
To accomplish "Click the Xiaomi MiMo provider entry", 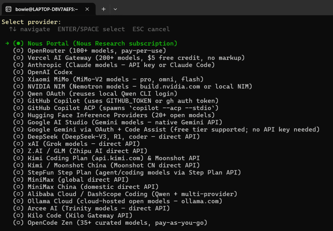I will pos(116,79).
